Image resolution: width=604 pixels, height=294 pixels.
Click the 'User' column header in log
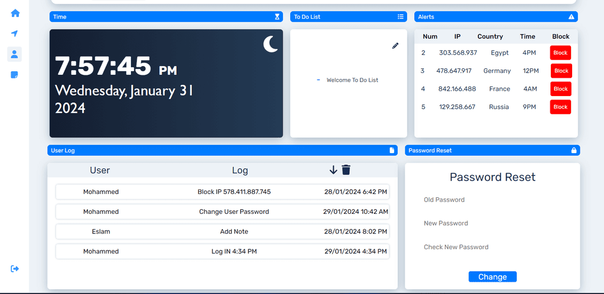[100, 170]
